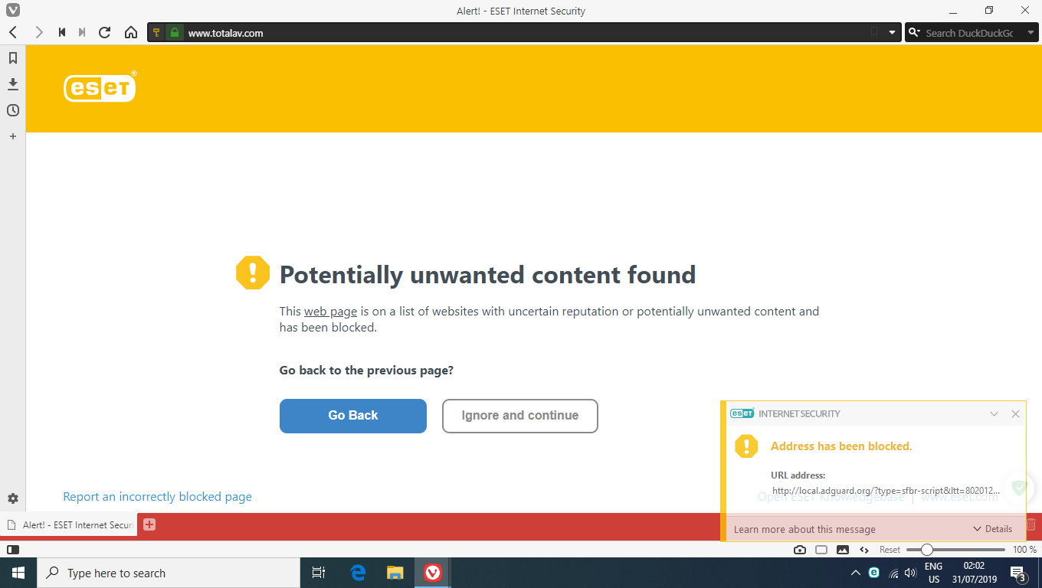Image resolution: width=1042 pixels, height=588 pixels.
Task: Open the Bookmarks side panel
Action: (x=13, y=58)
